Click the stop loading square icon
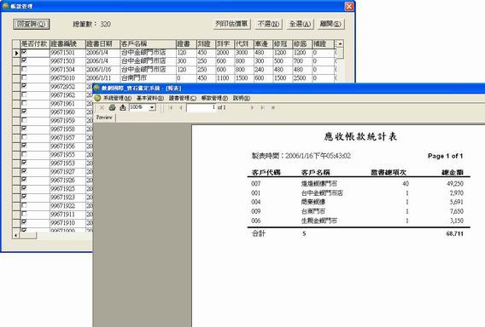Viewport: 485px width, 327px height. click(273, 107)
